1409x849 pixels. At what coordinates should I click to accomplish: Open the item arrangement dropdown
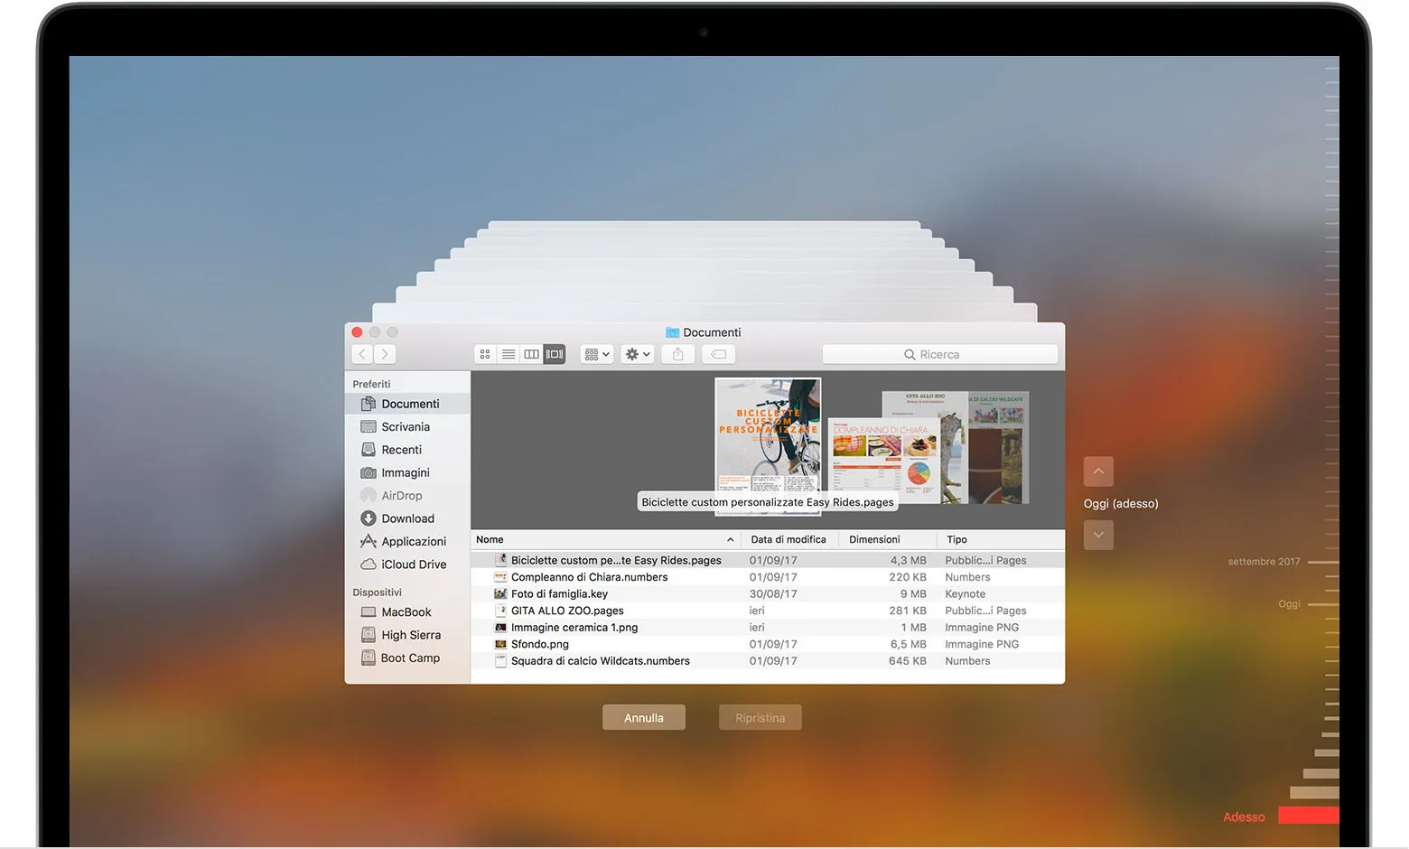click(x=596, y=354)
